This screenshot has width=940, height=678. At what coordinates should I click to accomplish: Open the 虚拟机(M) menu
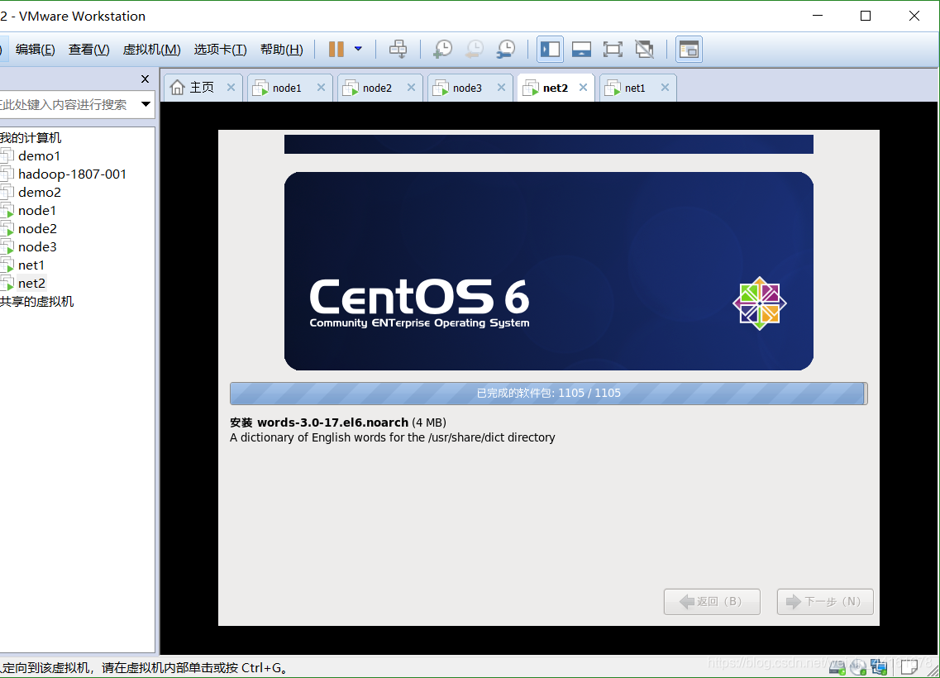point(151,50)
